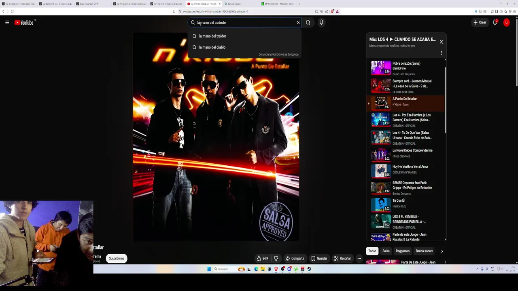
Task: Open Recortar clip button
Action: click(342, 258)
